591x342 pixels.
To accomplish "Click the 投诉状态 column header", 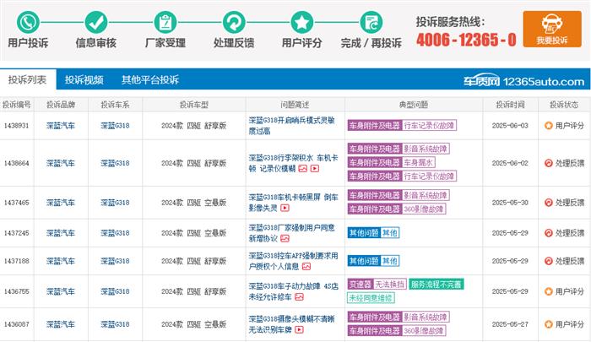I will [564, 105].
